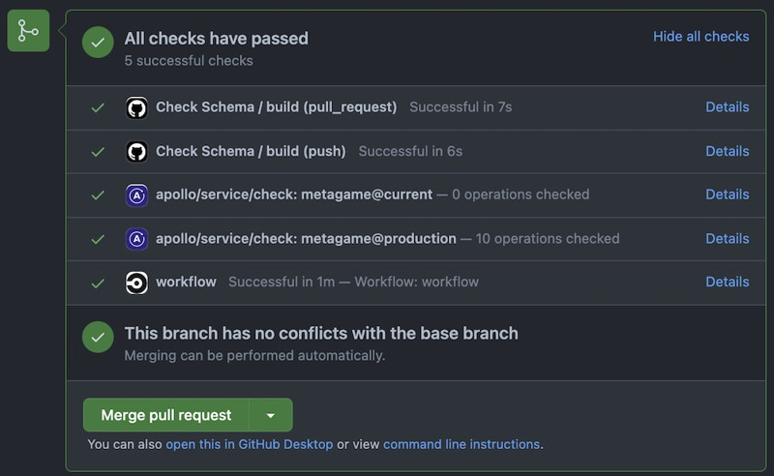This screenshot has width=774, height=476.
Task: Click the GitHub logo for build (pull_request)
Action: (x=136, y=107)
